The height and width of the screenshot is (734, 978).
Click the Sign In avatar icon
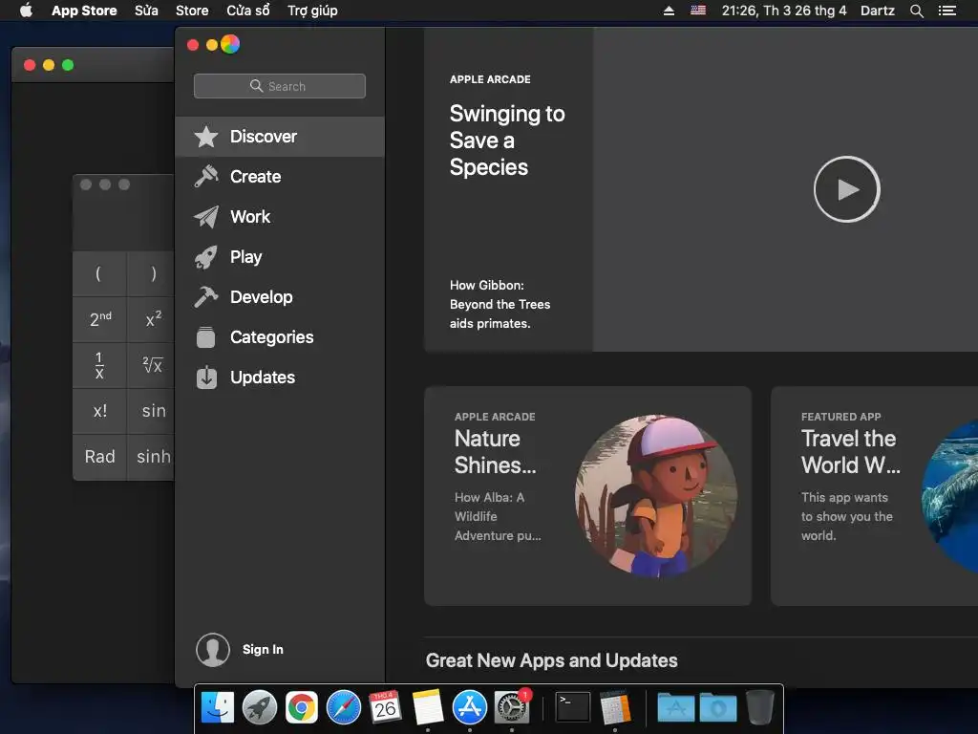click(213, 650)
